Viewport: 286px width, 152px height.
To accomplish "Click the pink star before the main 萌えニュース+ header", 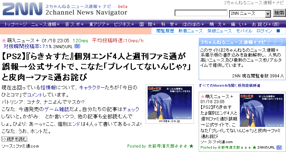I will (4, 40).
